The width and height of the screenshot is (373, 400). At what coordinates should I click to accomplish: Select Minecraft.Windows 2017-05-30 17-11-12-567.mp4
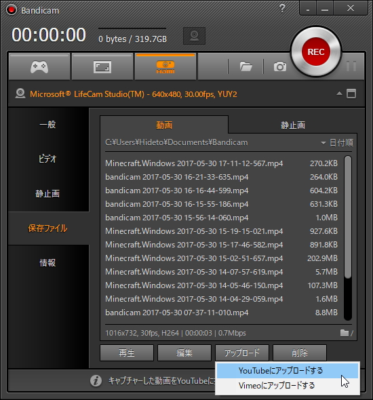222,163
